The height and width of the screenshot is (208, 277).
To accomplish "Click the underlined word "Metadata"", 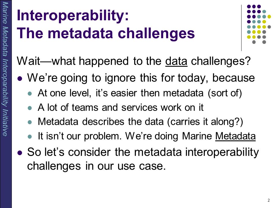I will coord(235,136).
